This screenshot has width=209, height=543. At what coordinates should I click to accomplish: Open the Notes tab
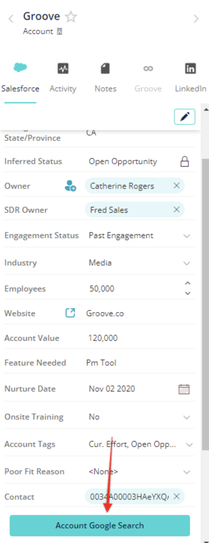click(105, 89)
